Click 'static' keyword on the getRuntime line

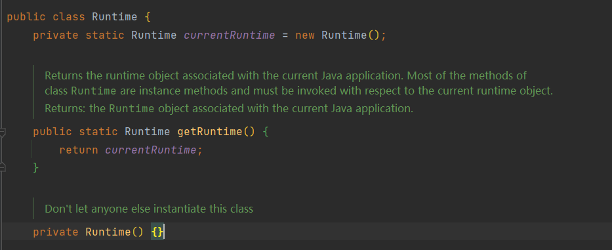(x=98, y=132)
